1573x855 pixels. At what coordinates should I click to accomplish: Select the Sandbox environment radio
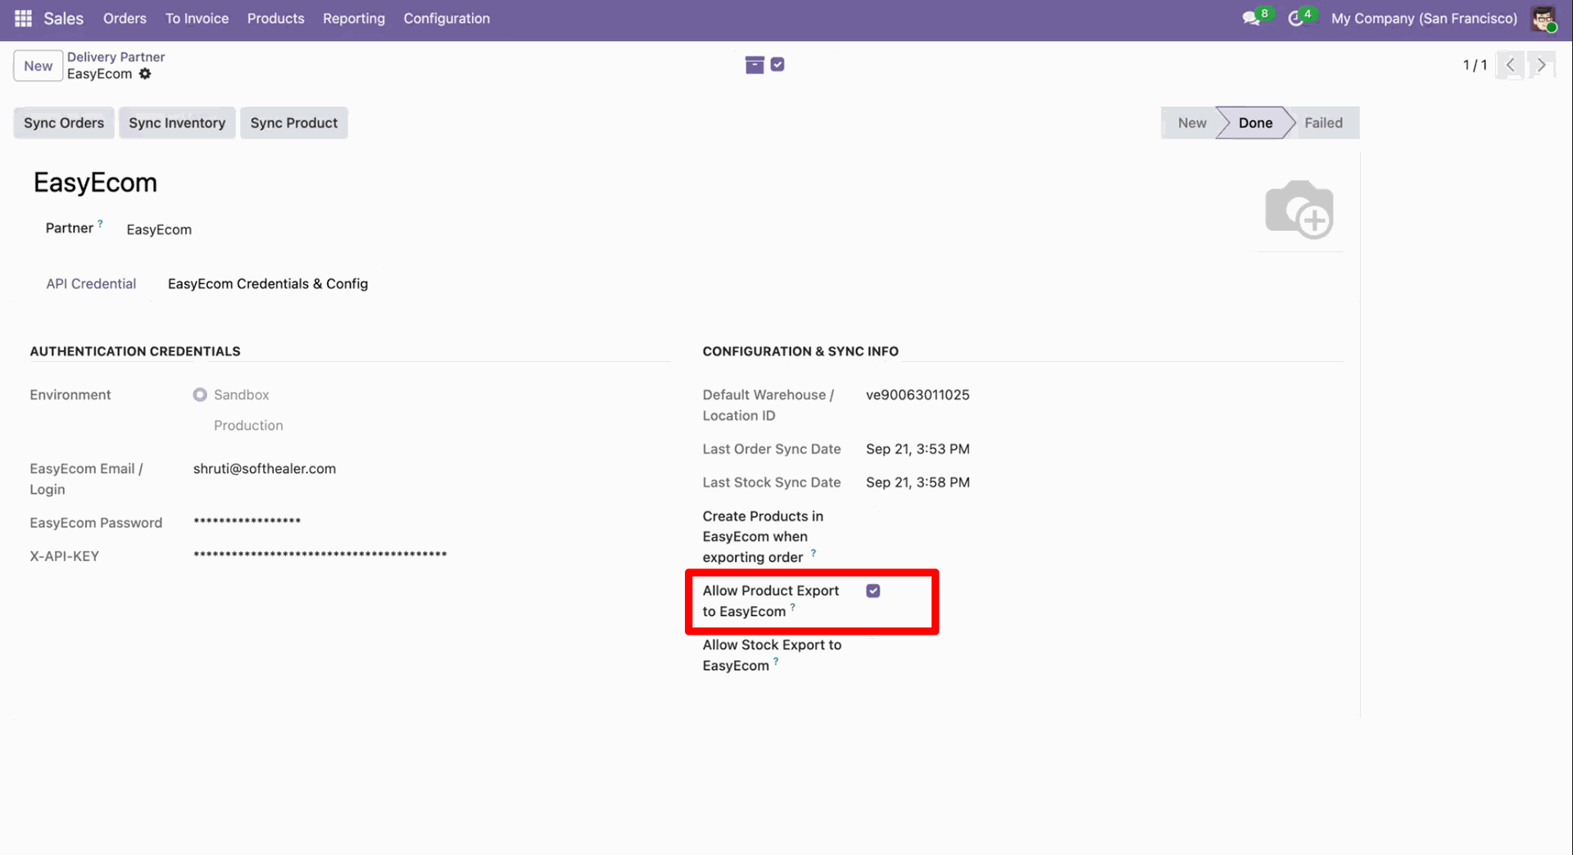[200, 395]
